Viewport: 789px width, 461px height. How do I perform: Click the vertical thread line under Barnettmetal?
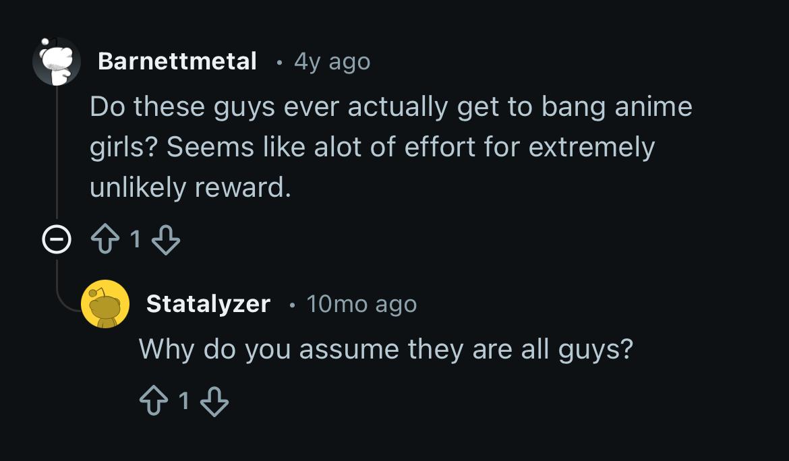click(57, 155)
